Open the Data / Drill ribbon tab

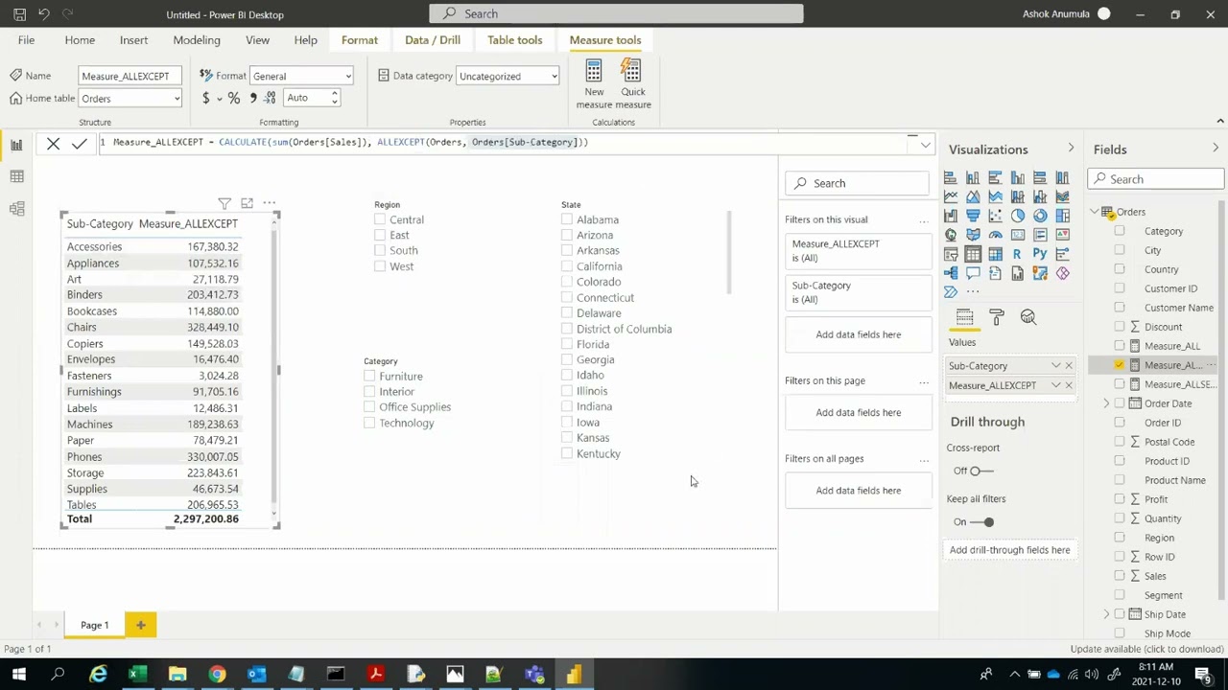[x=433, y=40]
